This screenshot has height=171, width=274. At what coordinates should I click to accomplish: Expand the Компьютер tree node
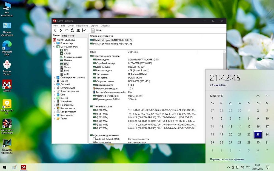[54, 43]
